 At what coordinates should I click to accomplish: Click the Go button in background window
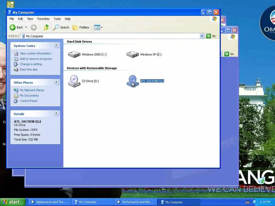tap(229, 54)
